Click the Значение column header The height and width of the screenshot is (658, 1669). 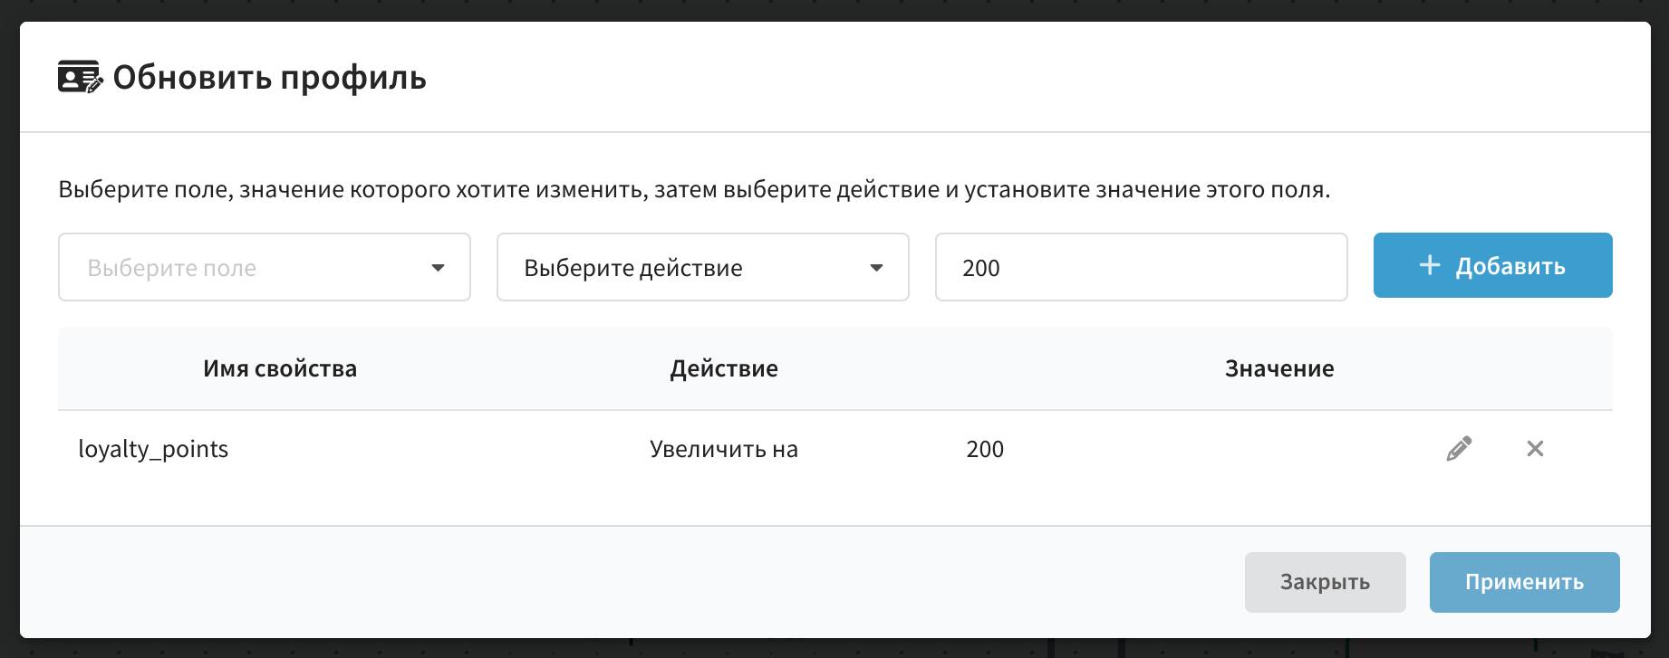[x=1279, y=368]
